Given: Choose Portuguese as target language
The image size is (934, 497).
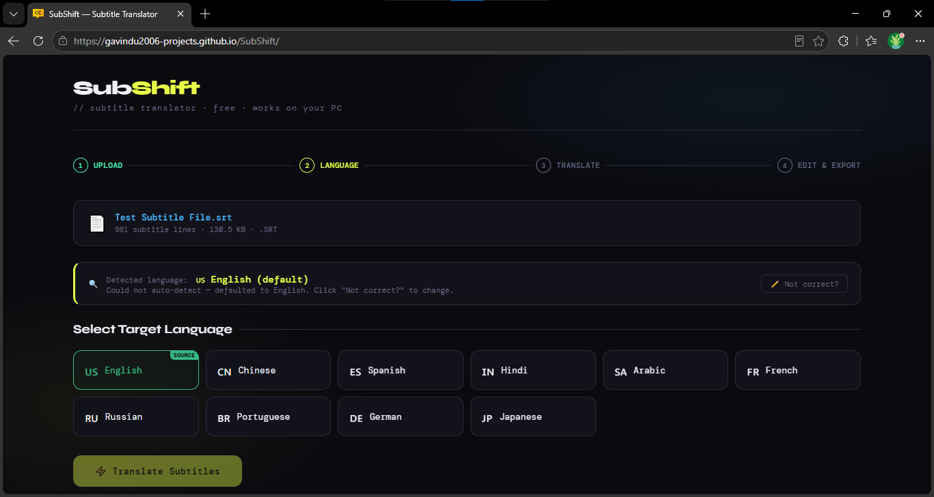Looking at the screenshot, I should point(268,416).
